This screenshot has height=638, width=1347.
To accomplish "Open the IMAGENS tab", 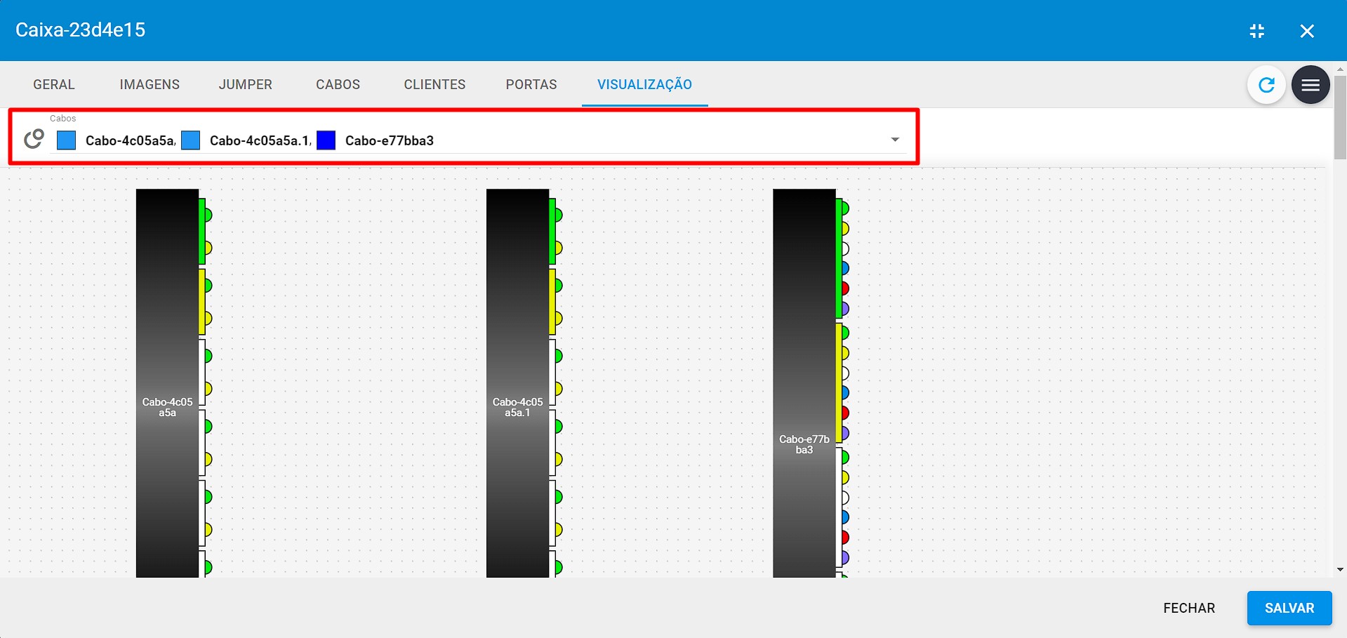I will point(150,84).
